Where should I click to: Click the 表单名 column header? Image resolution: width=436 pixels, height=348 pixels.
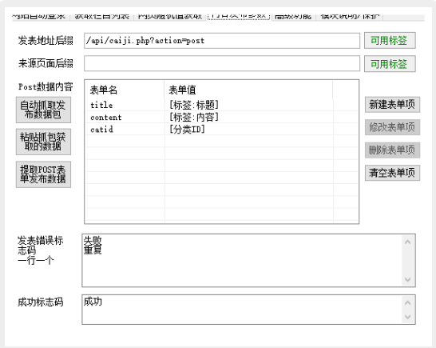(125, 90)
